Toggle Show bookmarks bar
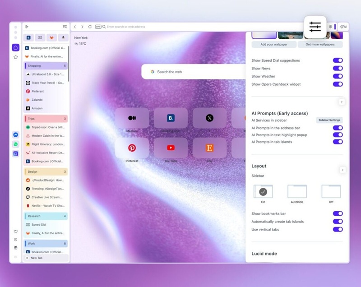The width and height of the screenshot is (361, 287). pos(338,213)
